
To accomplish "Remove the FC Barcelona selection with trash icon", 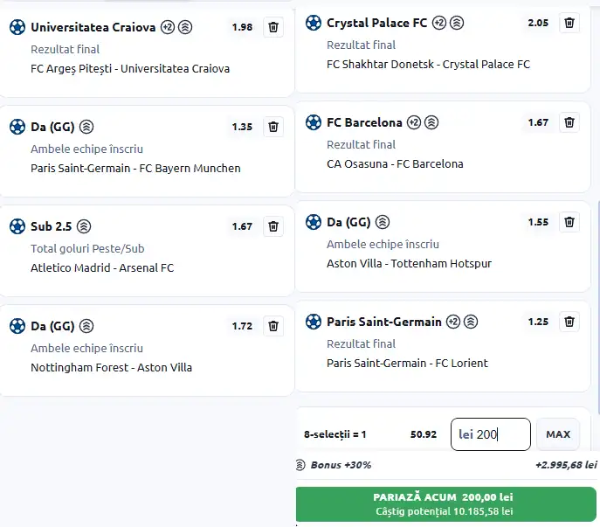I will click(x=569, y=122).
